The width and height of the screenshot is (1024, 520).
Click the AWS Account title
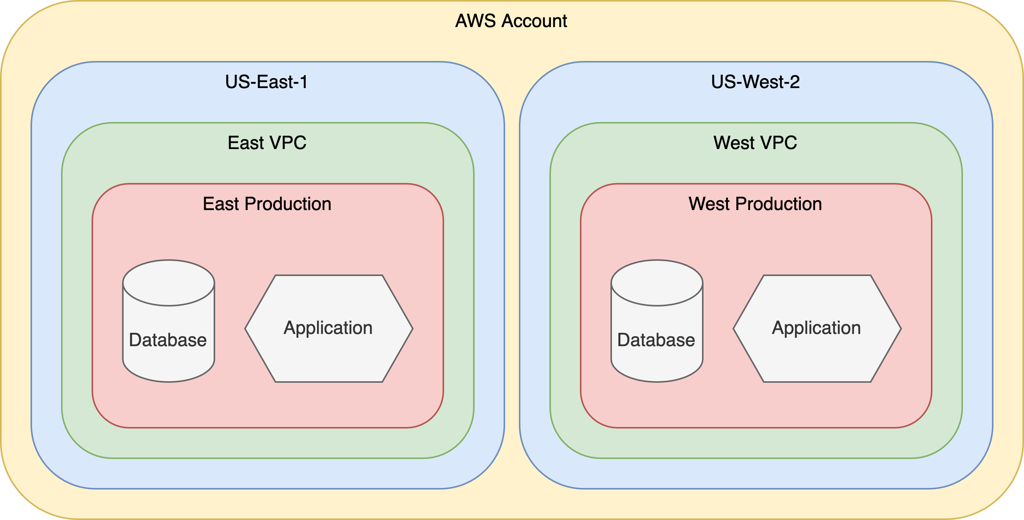pyautogui.click(x=511, y=21)
